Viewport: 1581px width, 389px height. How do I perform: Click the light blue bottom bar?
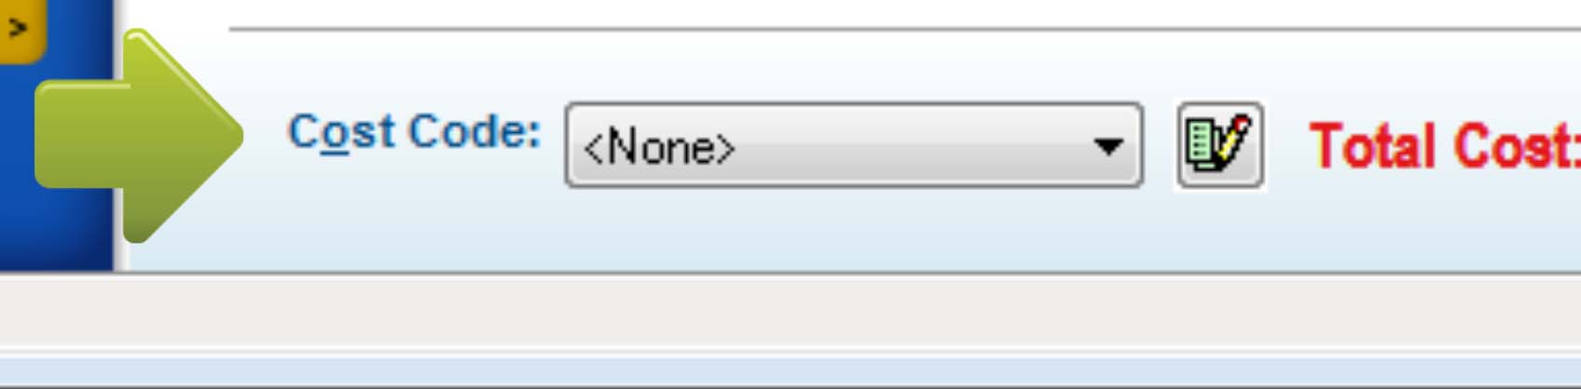790,370
